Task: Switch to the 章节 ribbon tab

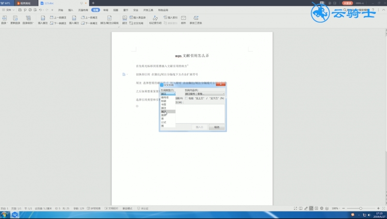Action: coord(126,10)
